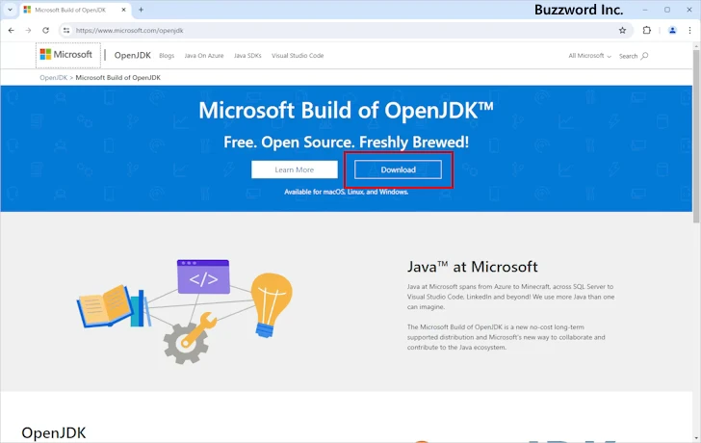Click the page vertical scrollbar thumb
This screenshot has width=701, height=443.
tap(696, 137)
